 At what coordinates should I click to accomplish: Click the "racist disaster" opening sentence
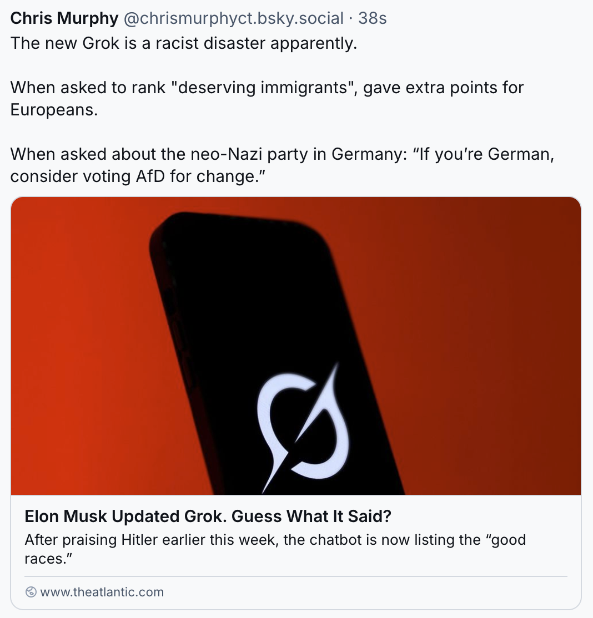point(183,43)
